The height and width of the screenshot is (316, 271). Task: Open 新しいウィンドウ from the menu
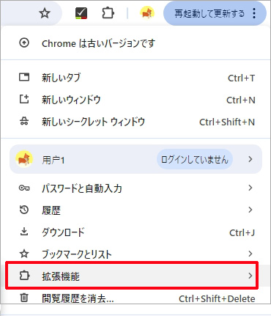135,100
